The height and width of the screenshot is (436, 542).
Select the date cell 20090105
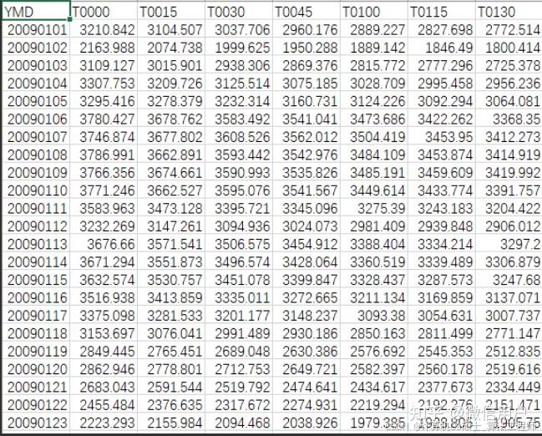pyautogui.click(x=36, y=101)
